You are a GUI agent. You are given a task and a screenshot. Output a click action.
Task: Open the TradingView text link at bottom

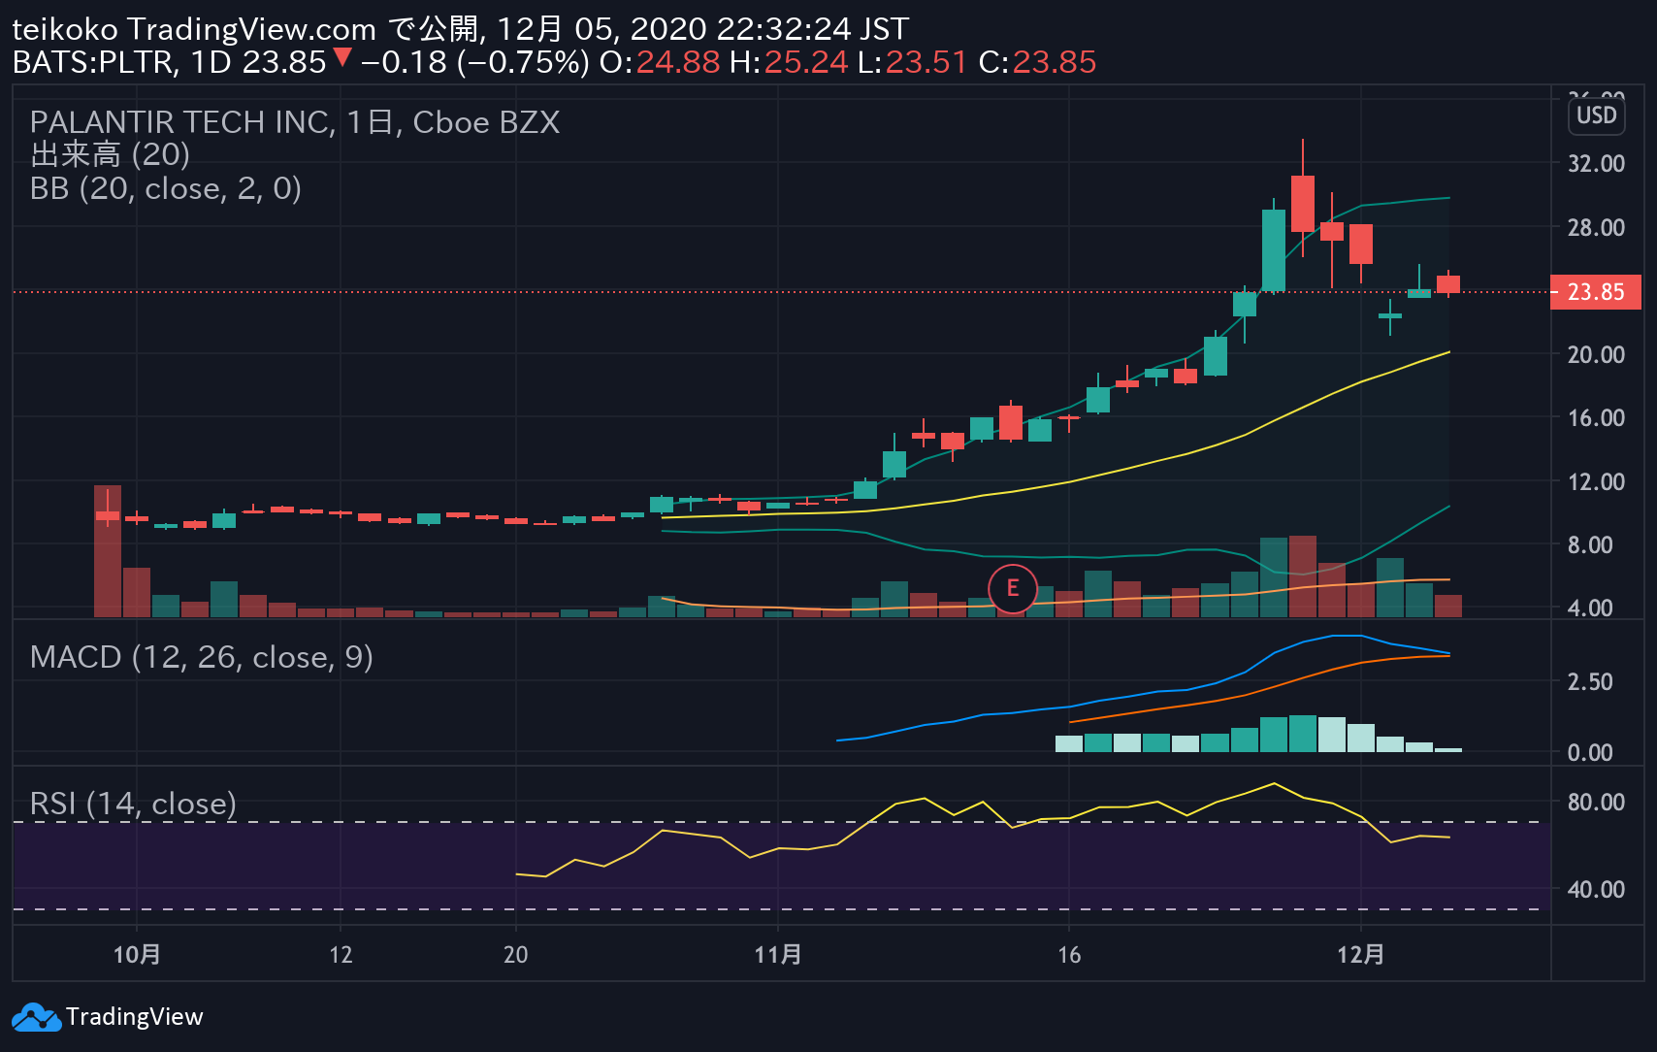tap(135, 1017)
